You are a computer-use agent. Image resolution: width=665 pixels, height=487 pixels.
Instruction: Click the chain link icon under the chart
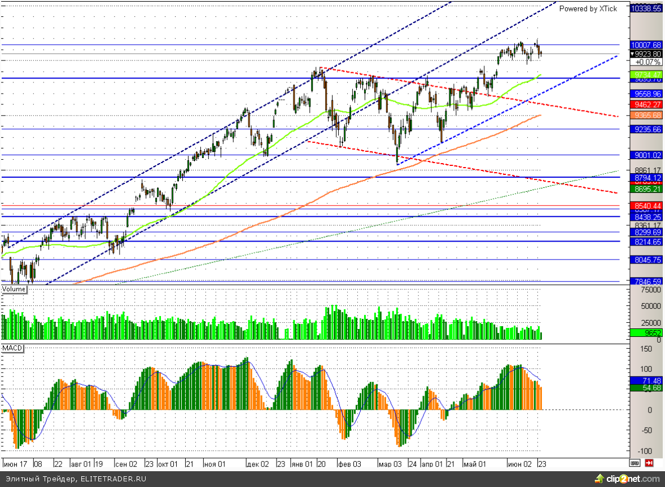tap(635, 463)
